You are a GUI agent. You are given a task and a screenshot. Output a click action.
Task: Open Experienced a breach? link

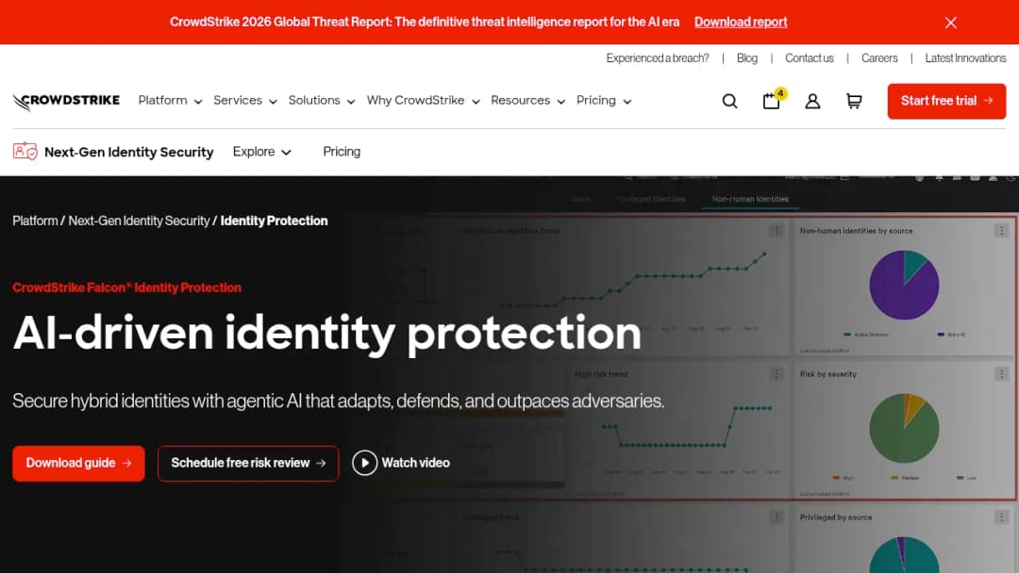[657, 58]
